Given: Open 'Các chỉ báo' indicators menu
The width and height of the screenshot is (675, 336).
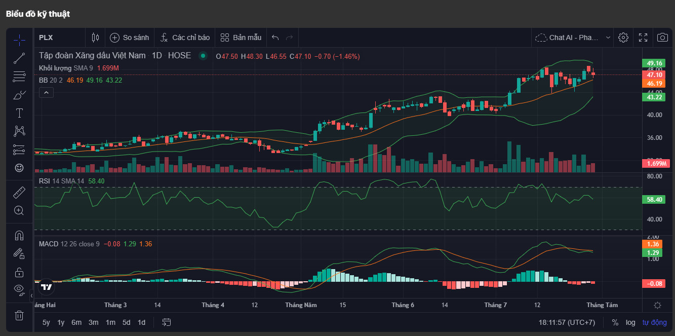Looking at the screenshot, I should 185,38.
